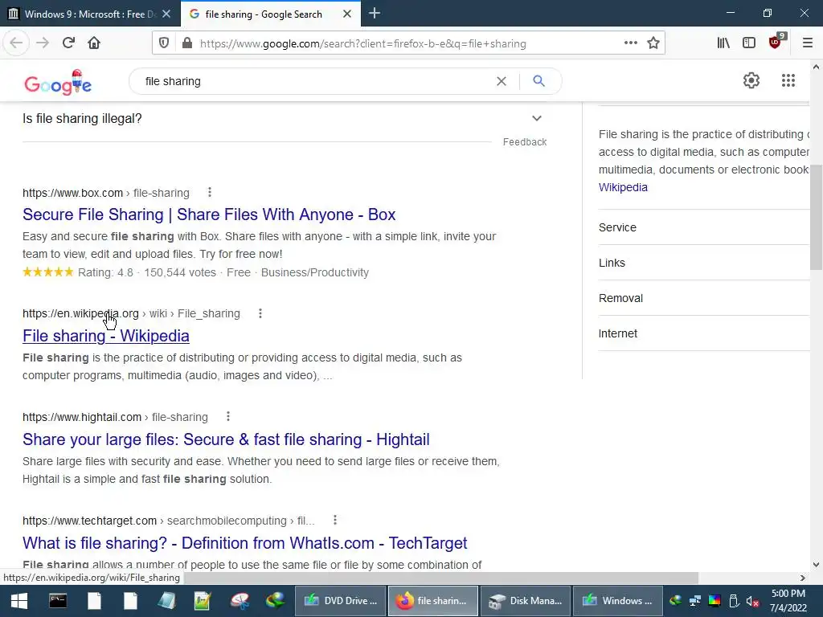Launch Snipping Tool from the taskbar
Screen dimensions: 823x617
pyautogui.click(x=240, y=601)
